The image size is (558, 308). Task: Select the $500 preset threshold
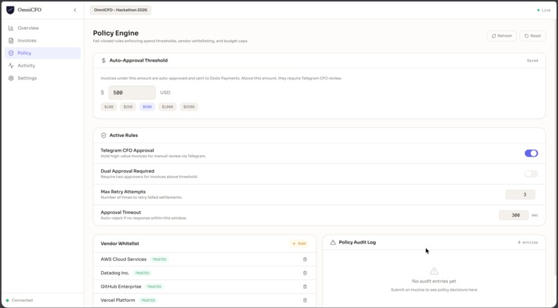coord(147,107)
